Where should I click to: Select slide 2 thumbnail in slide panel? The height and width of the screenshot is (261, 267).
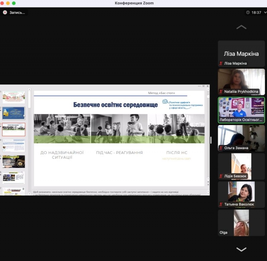14,113
